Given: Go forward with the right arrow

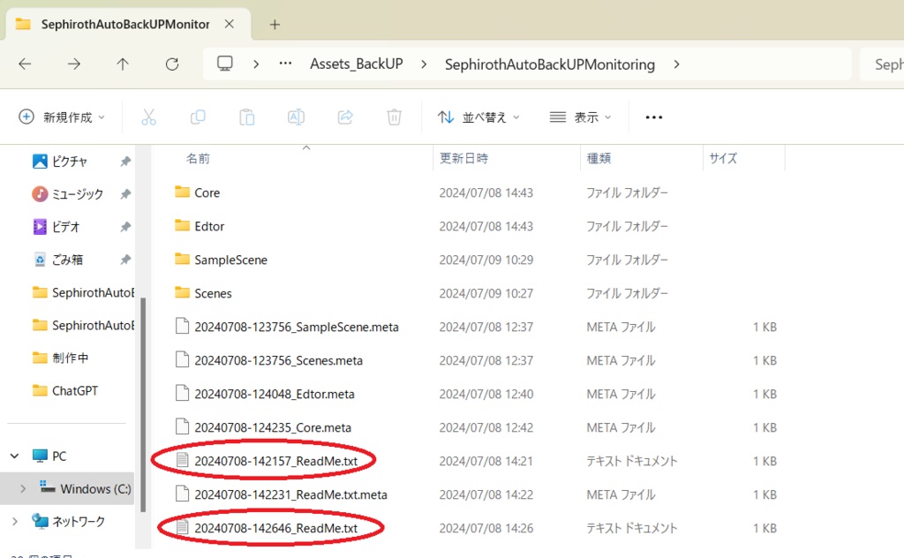Looking at the screenshot, I should (74, 64).
